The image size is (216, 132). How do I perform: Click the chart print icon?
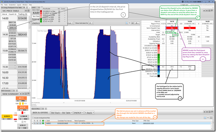click(132, 23)
